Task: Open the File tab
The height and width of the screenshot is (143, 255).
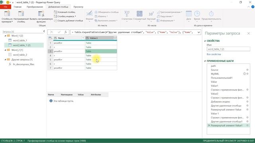Action: pyautogui.click(x=6, y=7)
